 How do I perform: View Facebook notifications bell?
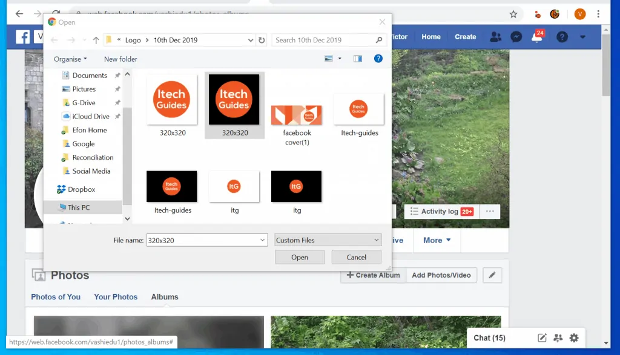coord(537,36)
